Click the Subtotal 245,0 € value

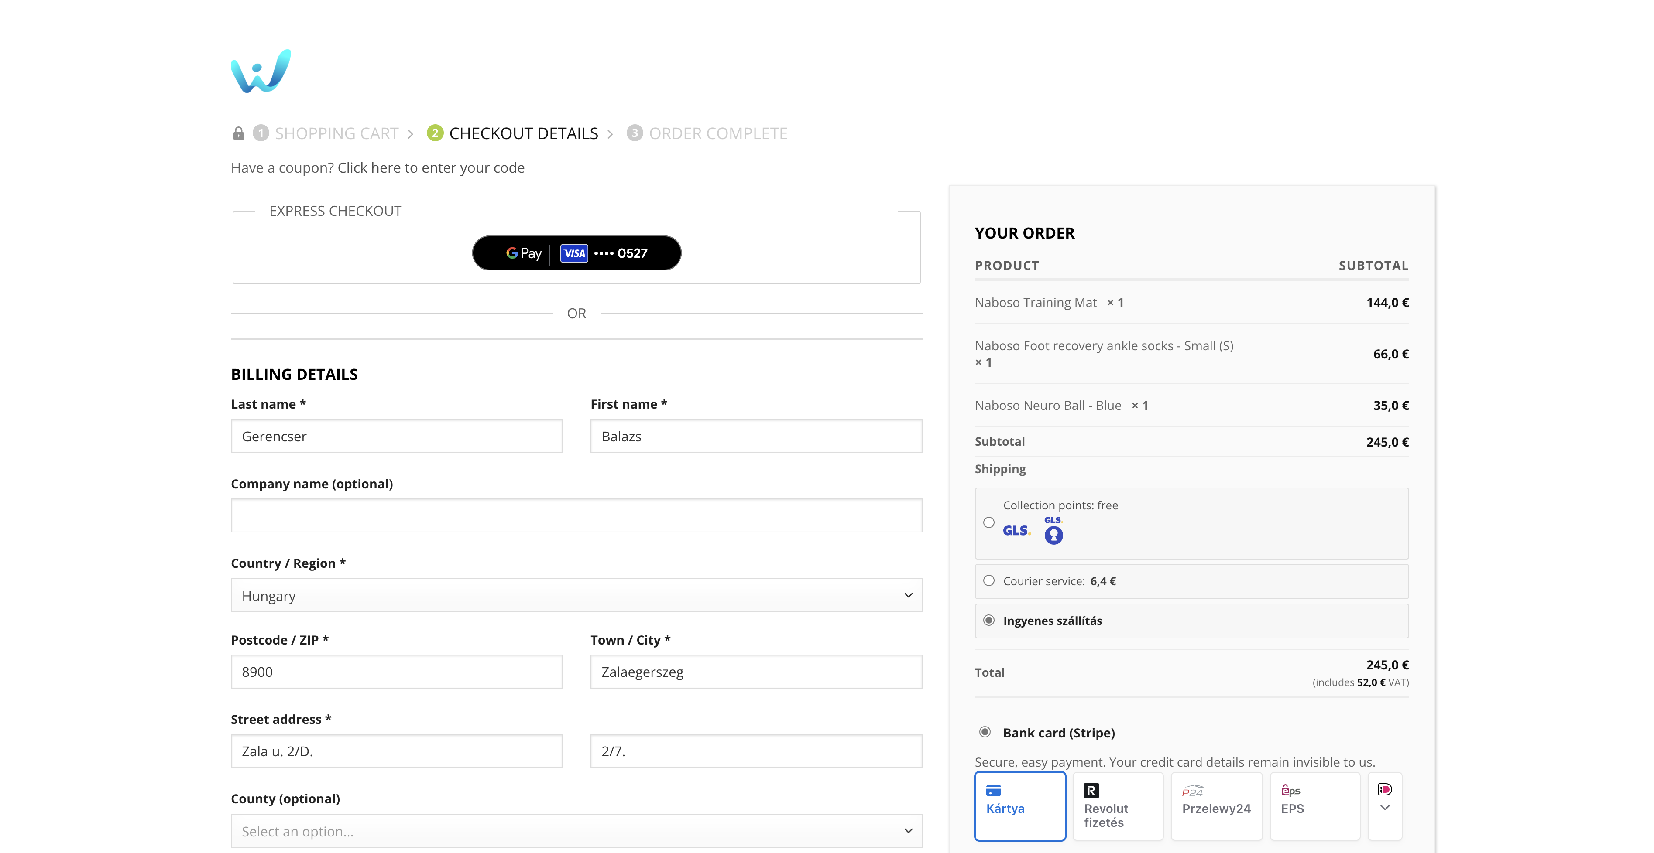click(1387, 442)
